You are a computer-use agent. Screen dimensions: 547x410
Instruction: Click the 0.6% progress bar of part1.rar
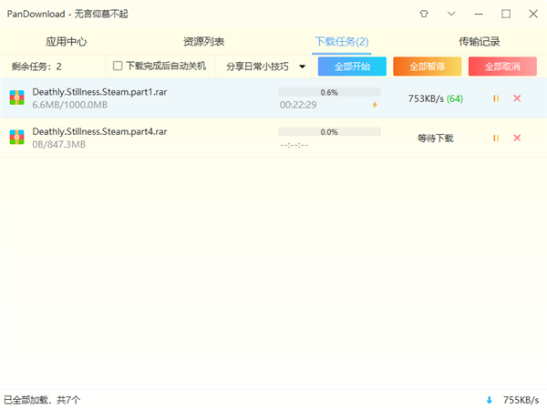(329, 92)
